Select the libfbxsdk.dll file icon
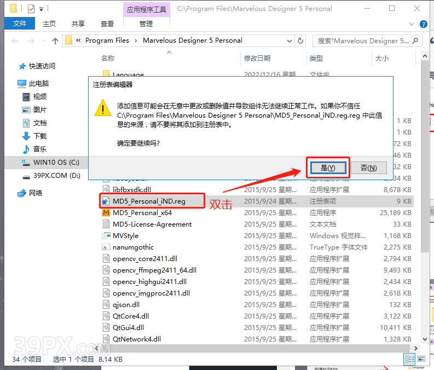Viewport: 434px width, 370px height. tap(106, 189)
